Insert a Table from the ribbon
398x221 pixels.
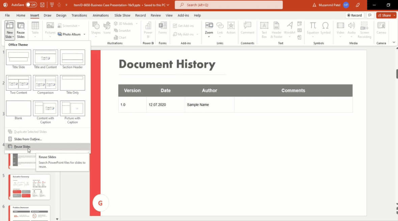(x=35, y=30)
